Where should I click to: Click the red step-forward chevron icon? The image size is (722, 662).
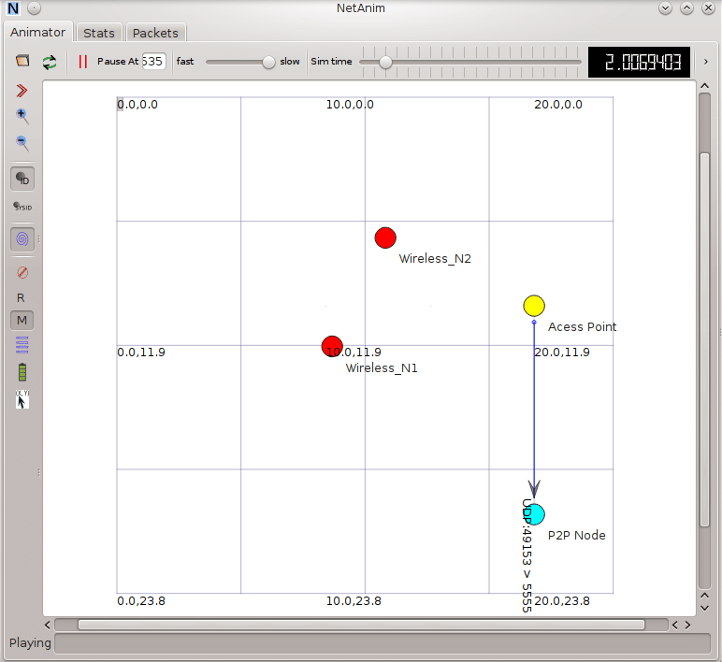22,91
